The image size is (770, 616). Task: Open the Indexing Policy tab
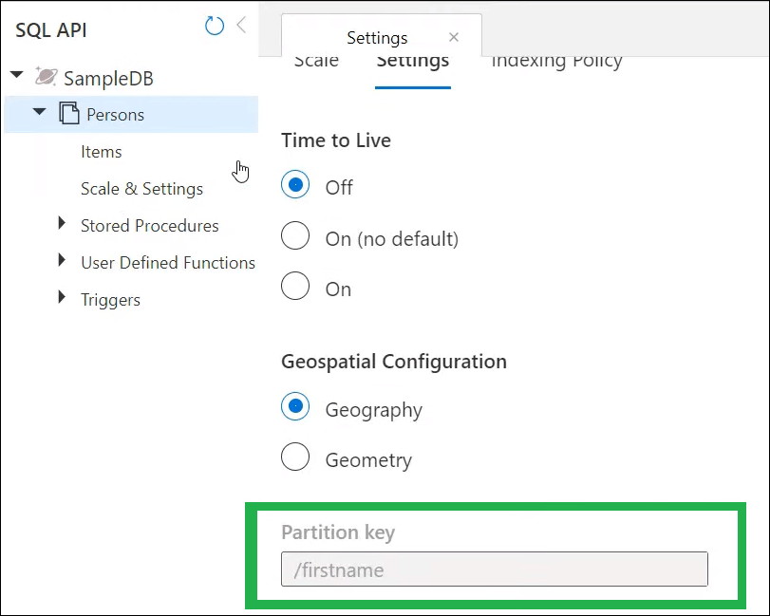(556, 59)
